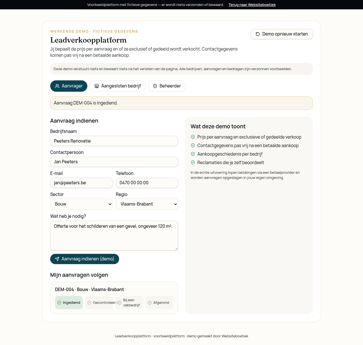Click the Bij een vakbedrijf status step

point(129,303)
